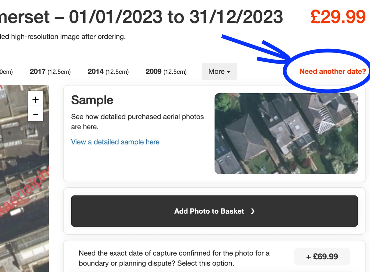This screenshot has height=272, width=370.
Task: Switch to the 2009 (12.5cm) imagery
Action: pos(166,72)
